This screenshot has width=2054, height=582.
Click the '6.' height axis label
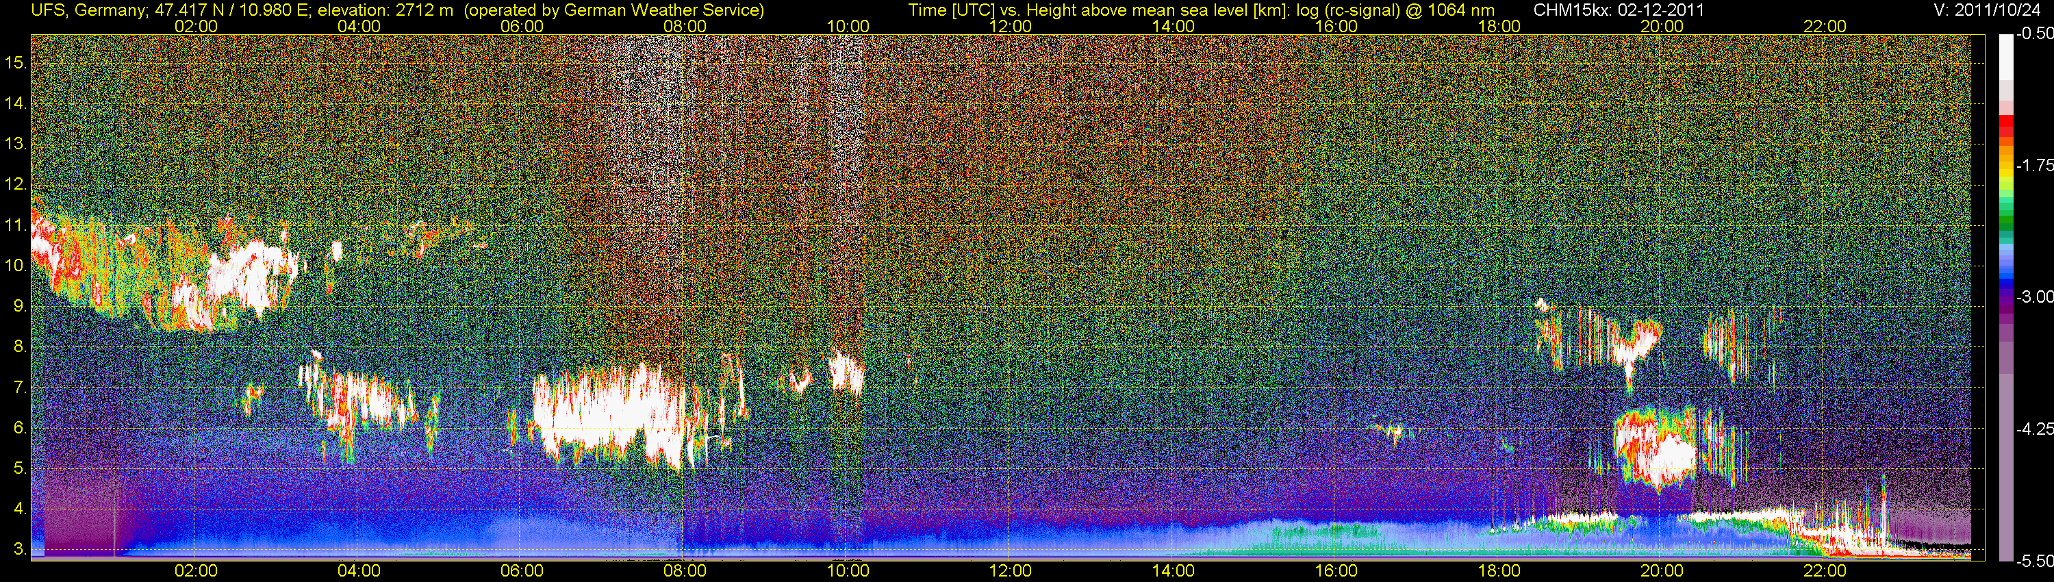click(x=20, y=428)
